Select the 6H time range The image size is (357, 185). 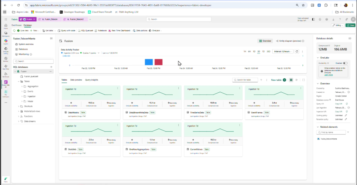click(x=249, y=52)
